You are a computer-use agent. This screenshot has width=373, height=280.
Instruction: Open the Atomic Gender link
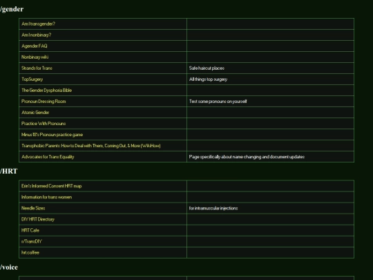coord(35,113)
